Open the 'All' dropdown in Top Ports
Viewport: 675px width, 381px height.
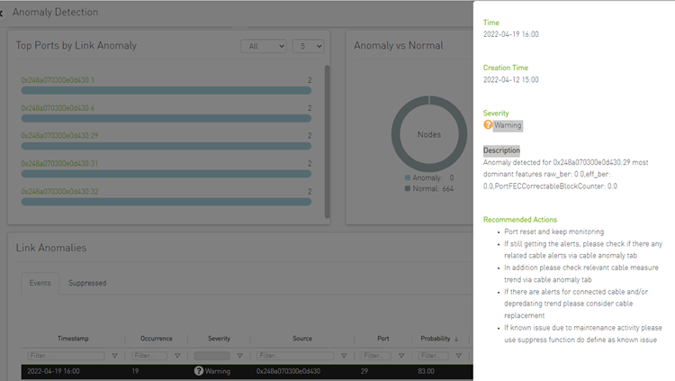(x=263, y=46)
